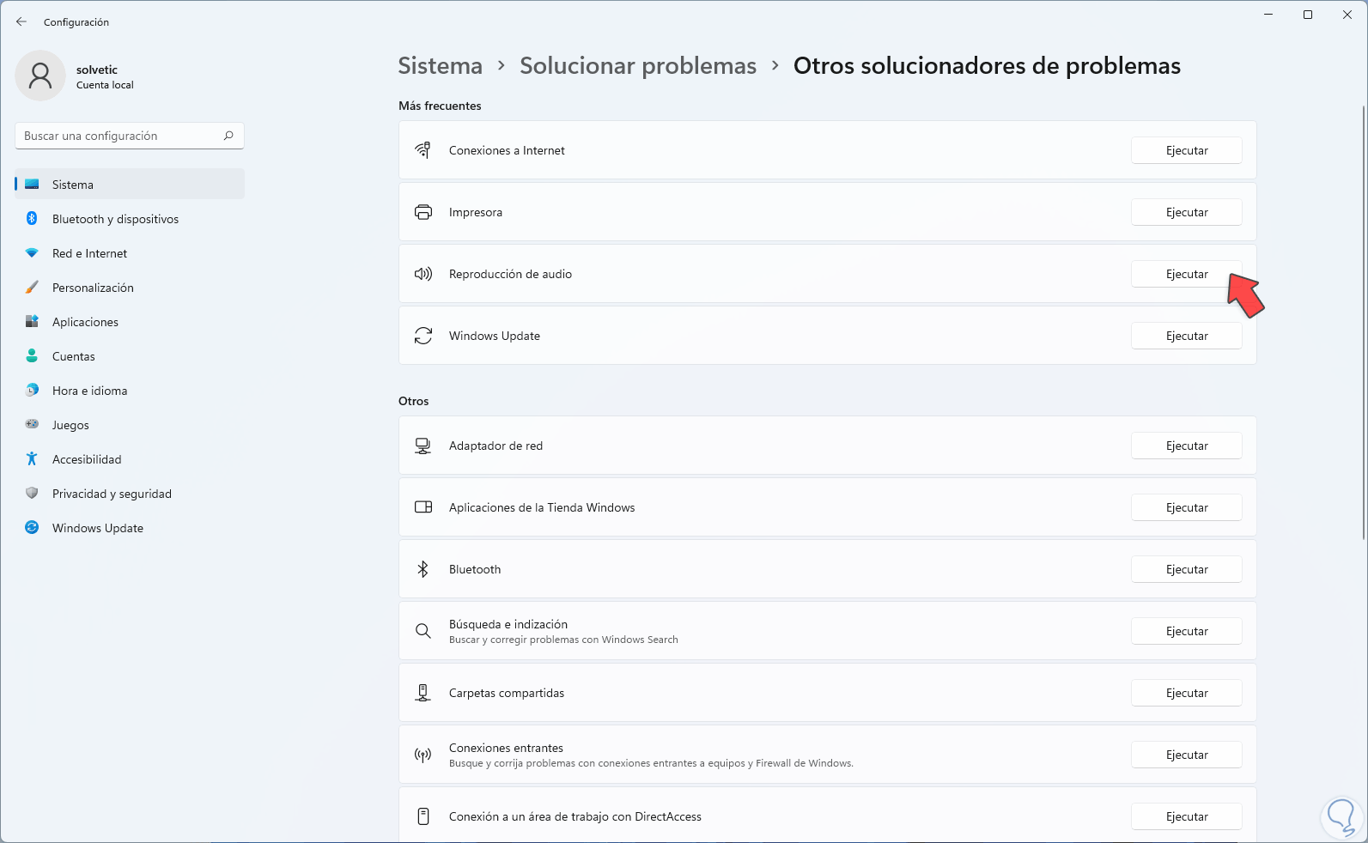Viewport: 1368px width, 843px height.
Task: Select Cuentas in the sidebar menu
Action: click(x=74, y=356)
